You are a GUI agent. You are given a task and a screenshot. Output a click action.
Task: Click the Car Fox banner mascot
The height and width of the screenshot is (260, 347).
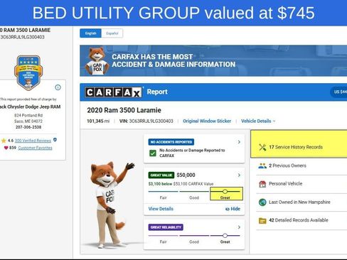tap(97, 61)
